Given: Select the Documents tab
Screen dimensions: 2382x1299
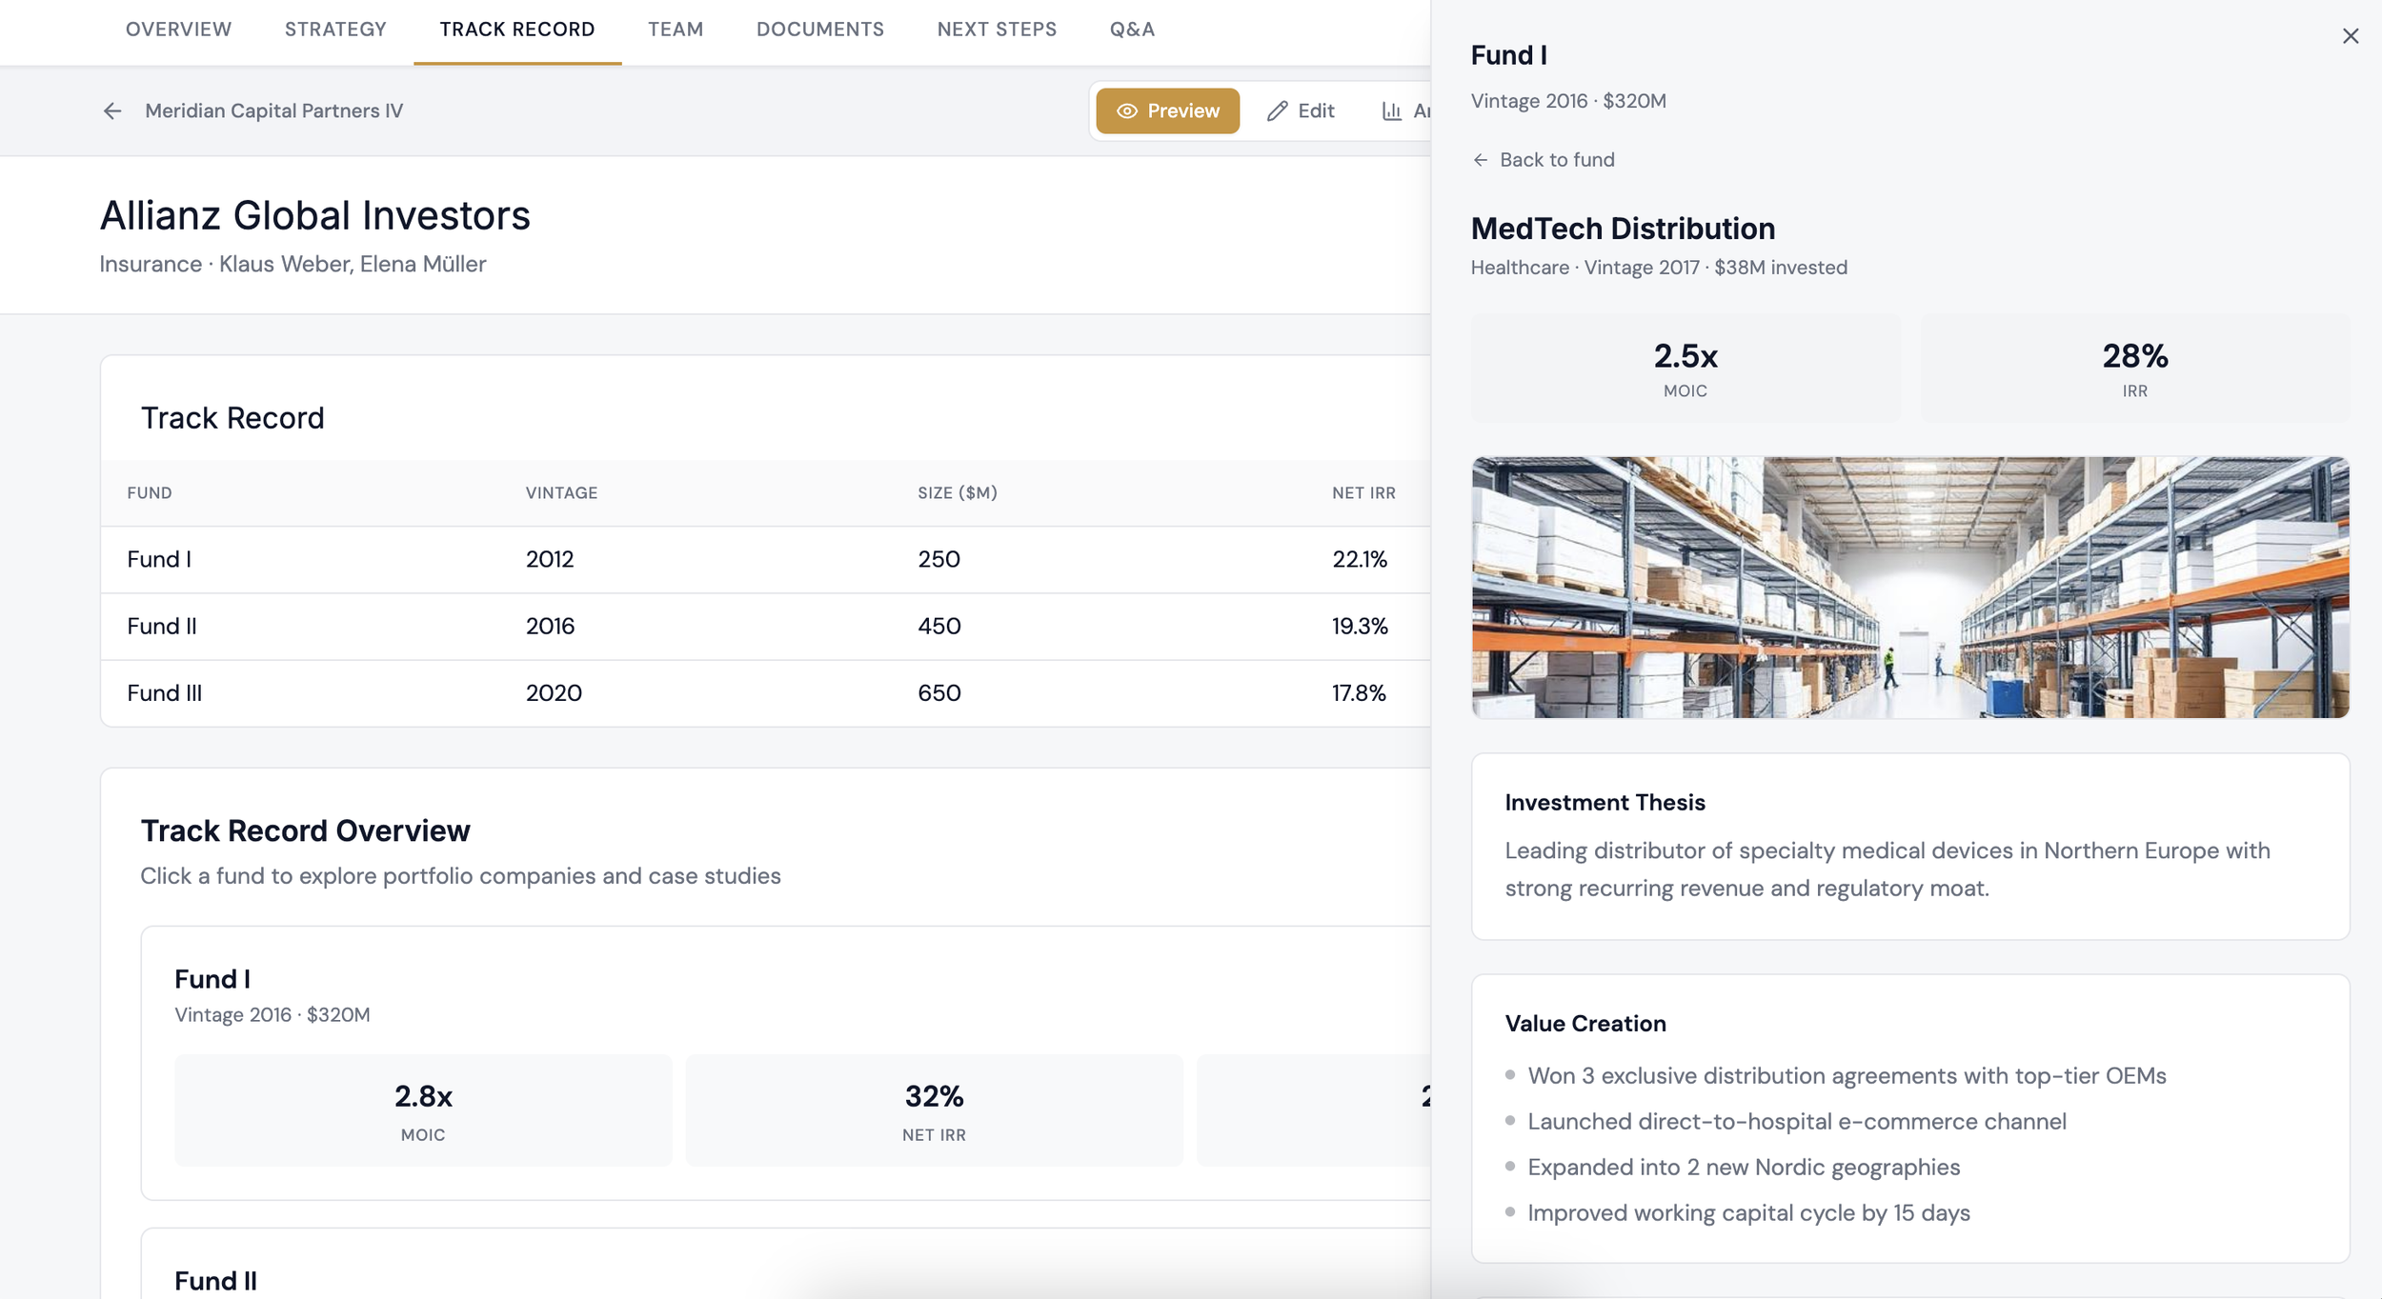Looking at the screenshot, I should click(819, 30).
